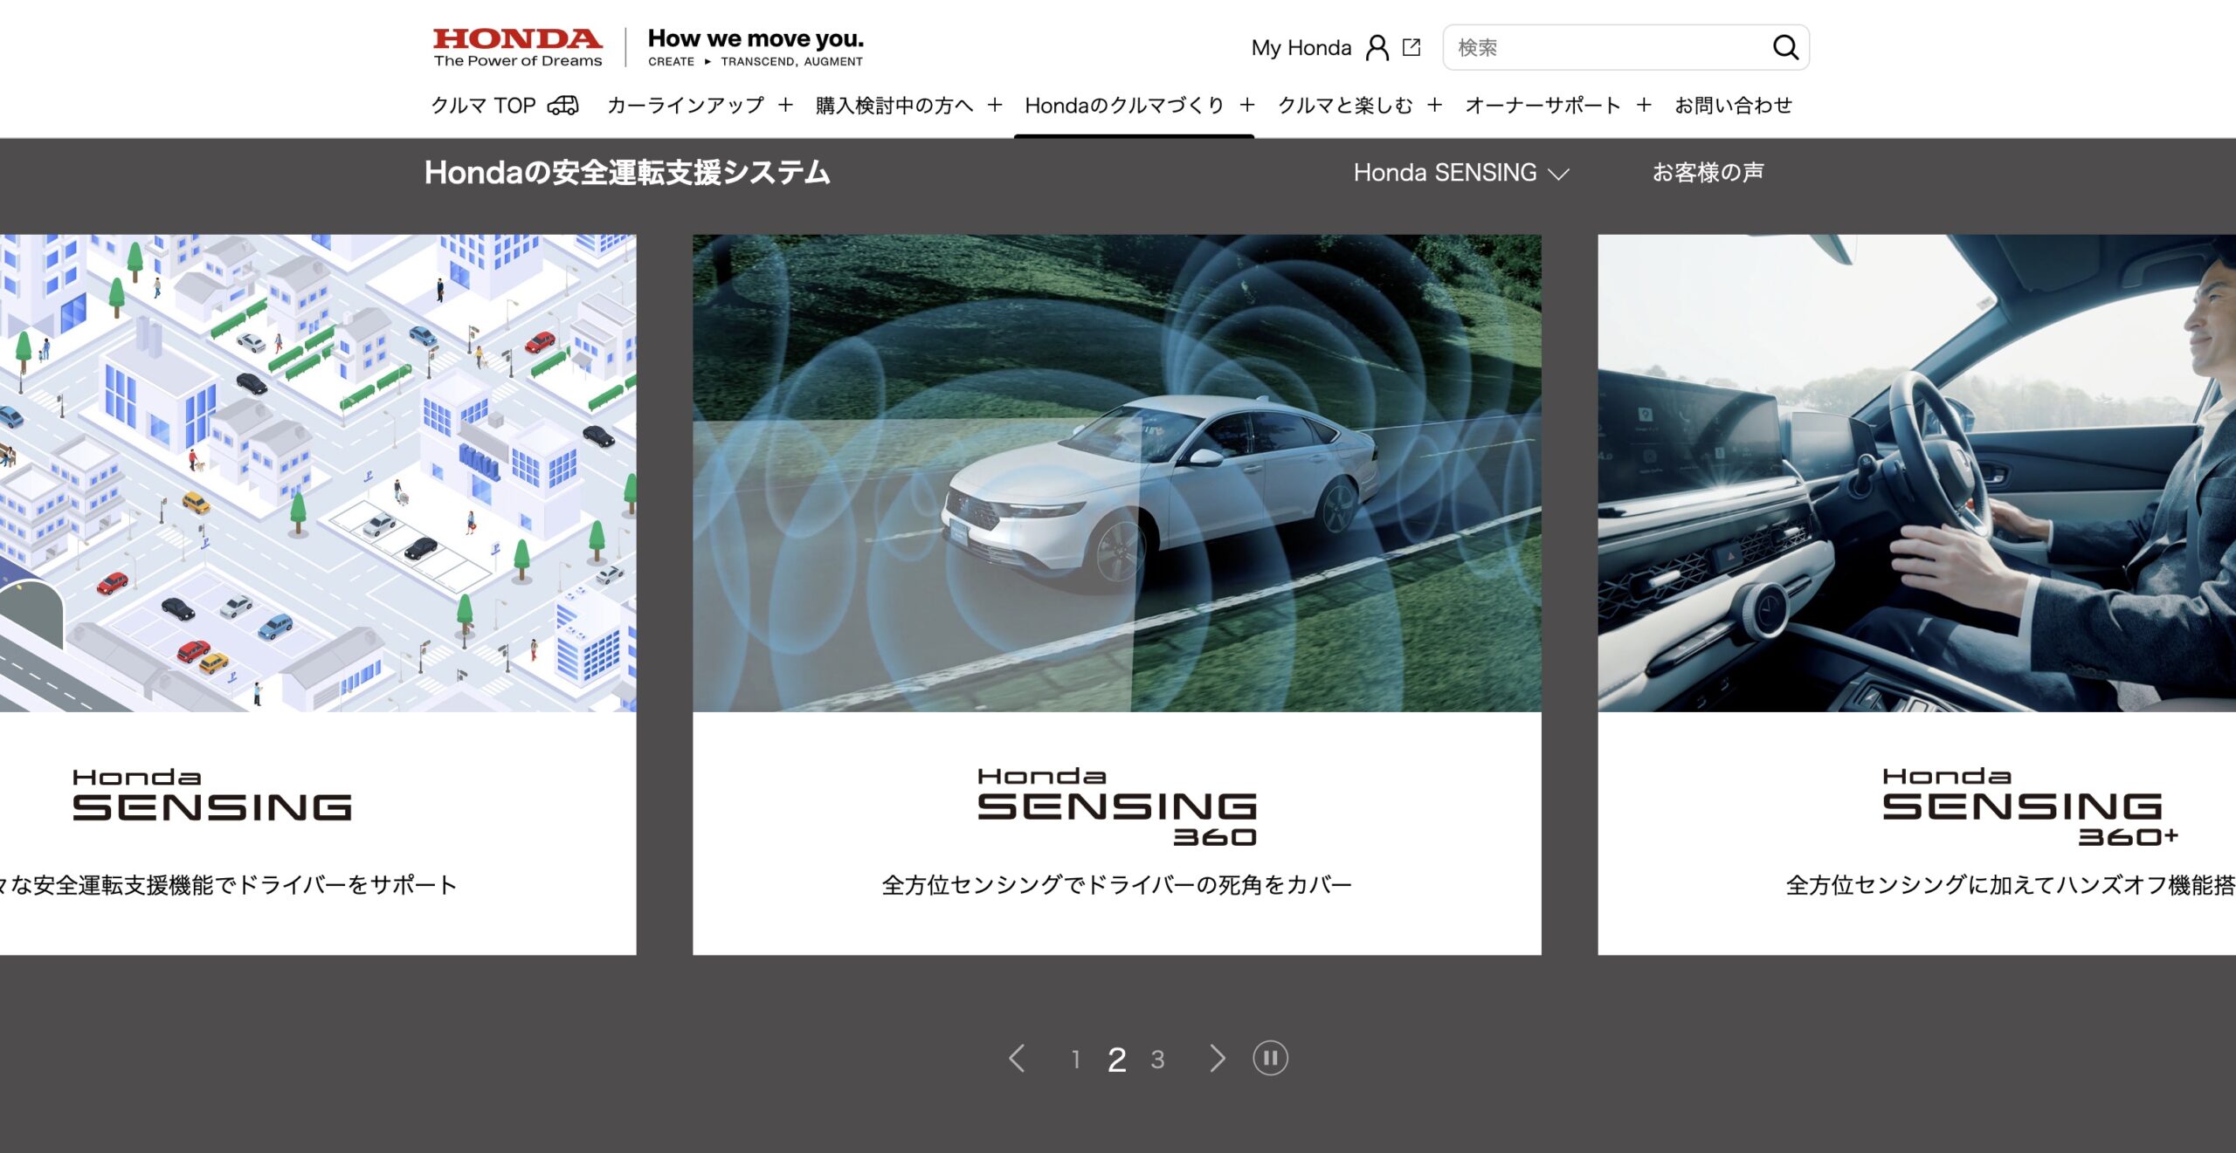Open the car icon next to クルマ TOP
2236x1153 pixels.
pyautogui.click(x=562, y=105)
